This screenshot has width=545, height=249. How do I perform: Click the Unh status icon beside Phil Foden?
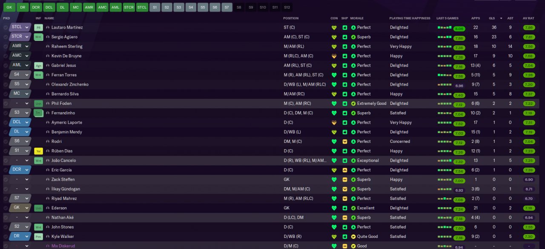(x=38, y=103)
